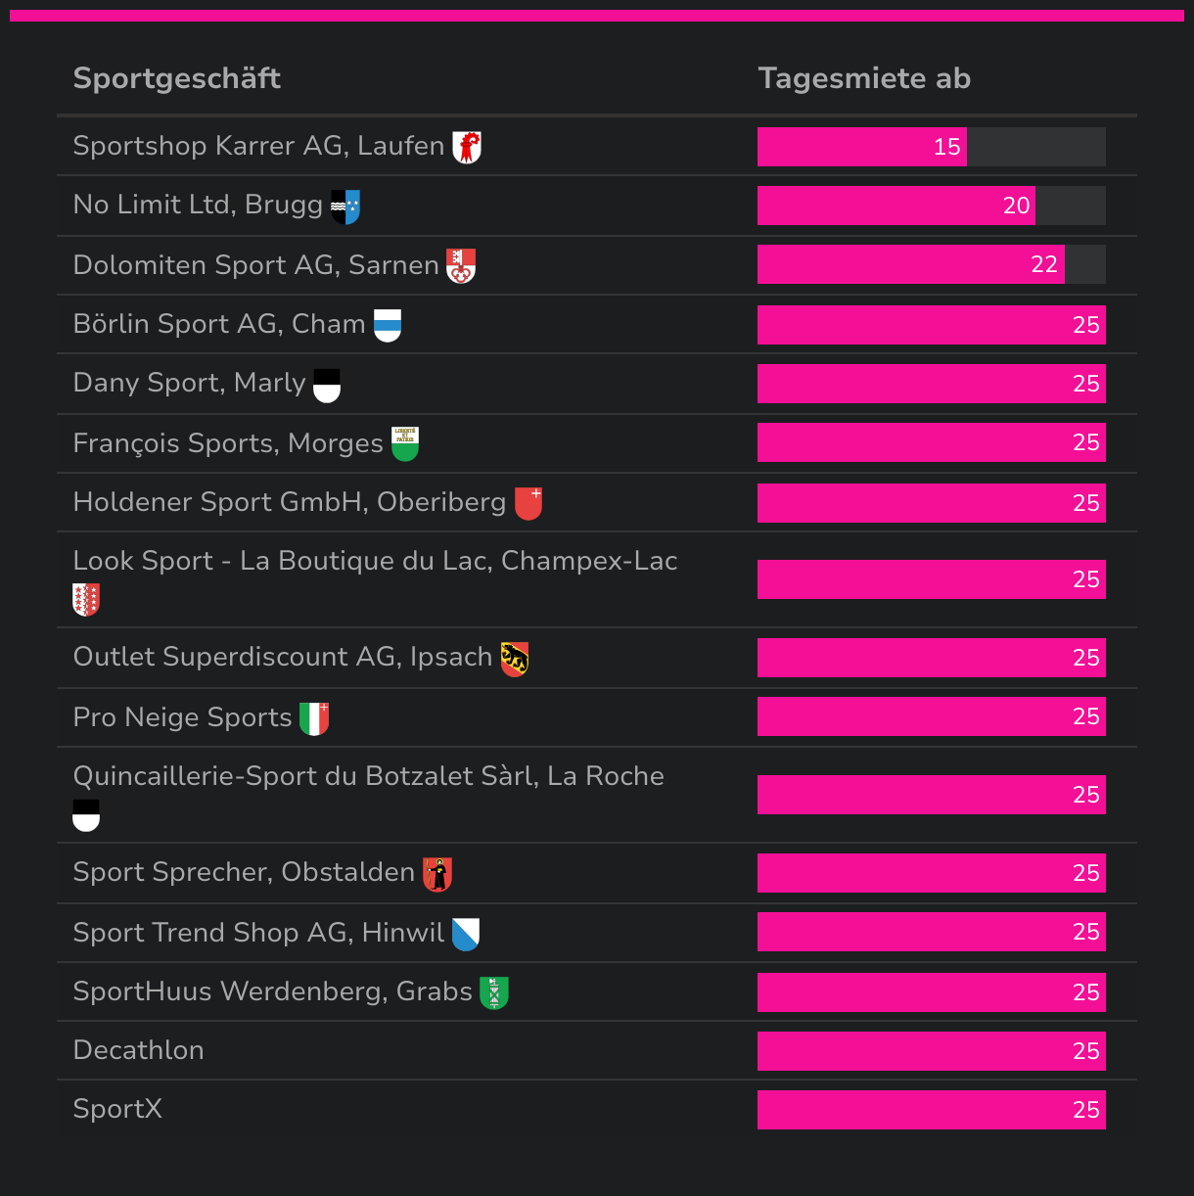Click the St. Gallen crest beside SportHuus Werdenberg
1194x1196 pixels.
(494, 992)
